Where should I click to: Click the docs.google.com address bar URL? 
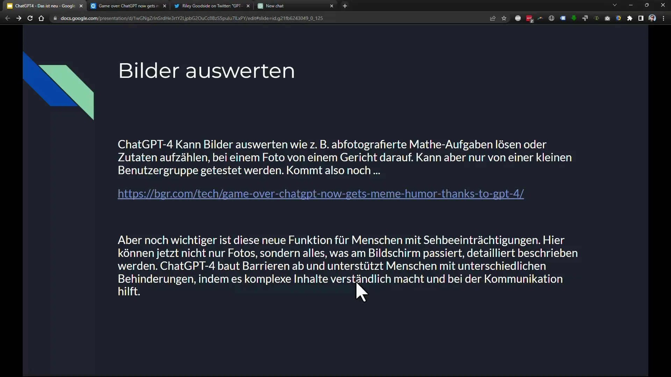pyautogui.click(x=192, y=18)
